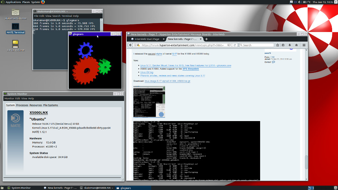Open the View menu in System Monitor
The image size is (338, 190).
click(24, 98)
